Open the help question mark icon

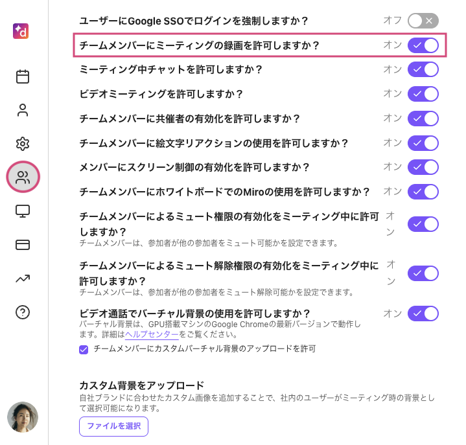pyautogui.click(x=23, y=312)
